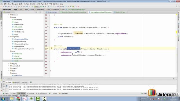Open the VCS menu
180x101 pixels.
pyautogui.click(x=51, y=4)
